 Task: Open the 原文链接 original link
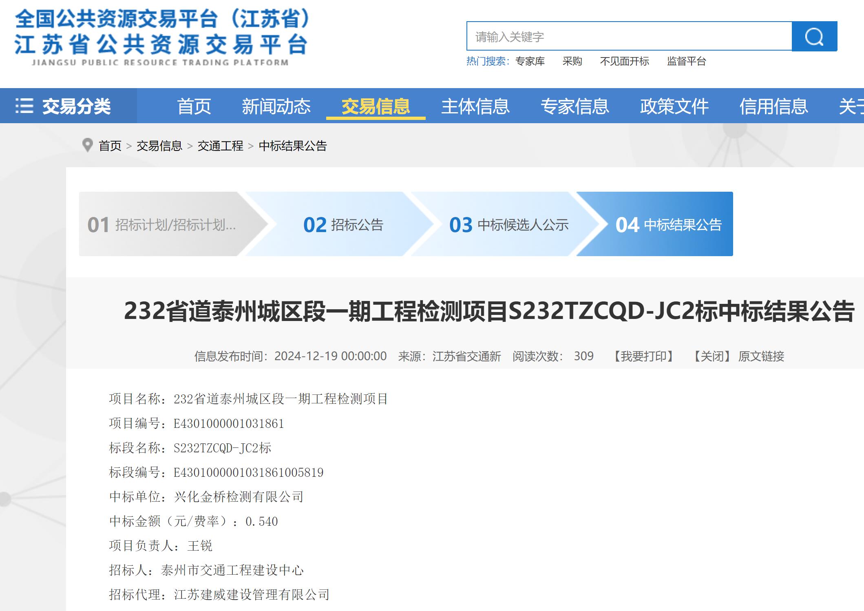[761, 356]
